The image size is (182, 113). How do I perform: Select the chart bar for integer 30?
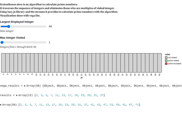[118, 63]
